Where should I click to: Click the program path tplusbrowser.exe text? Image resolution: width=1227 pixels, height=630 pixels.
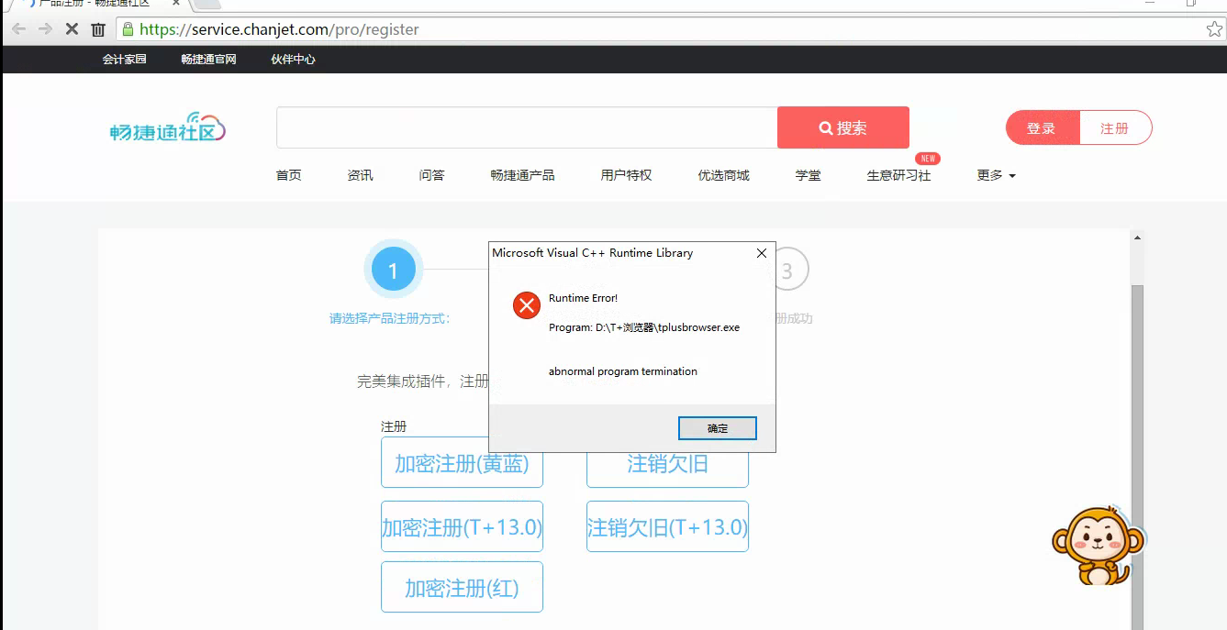[644, 327]
